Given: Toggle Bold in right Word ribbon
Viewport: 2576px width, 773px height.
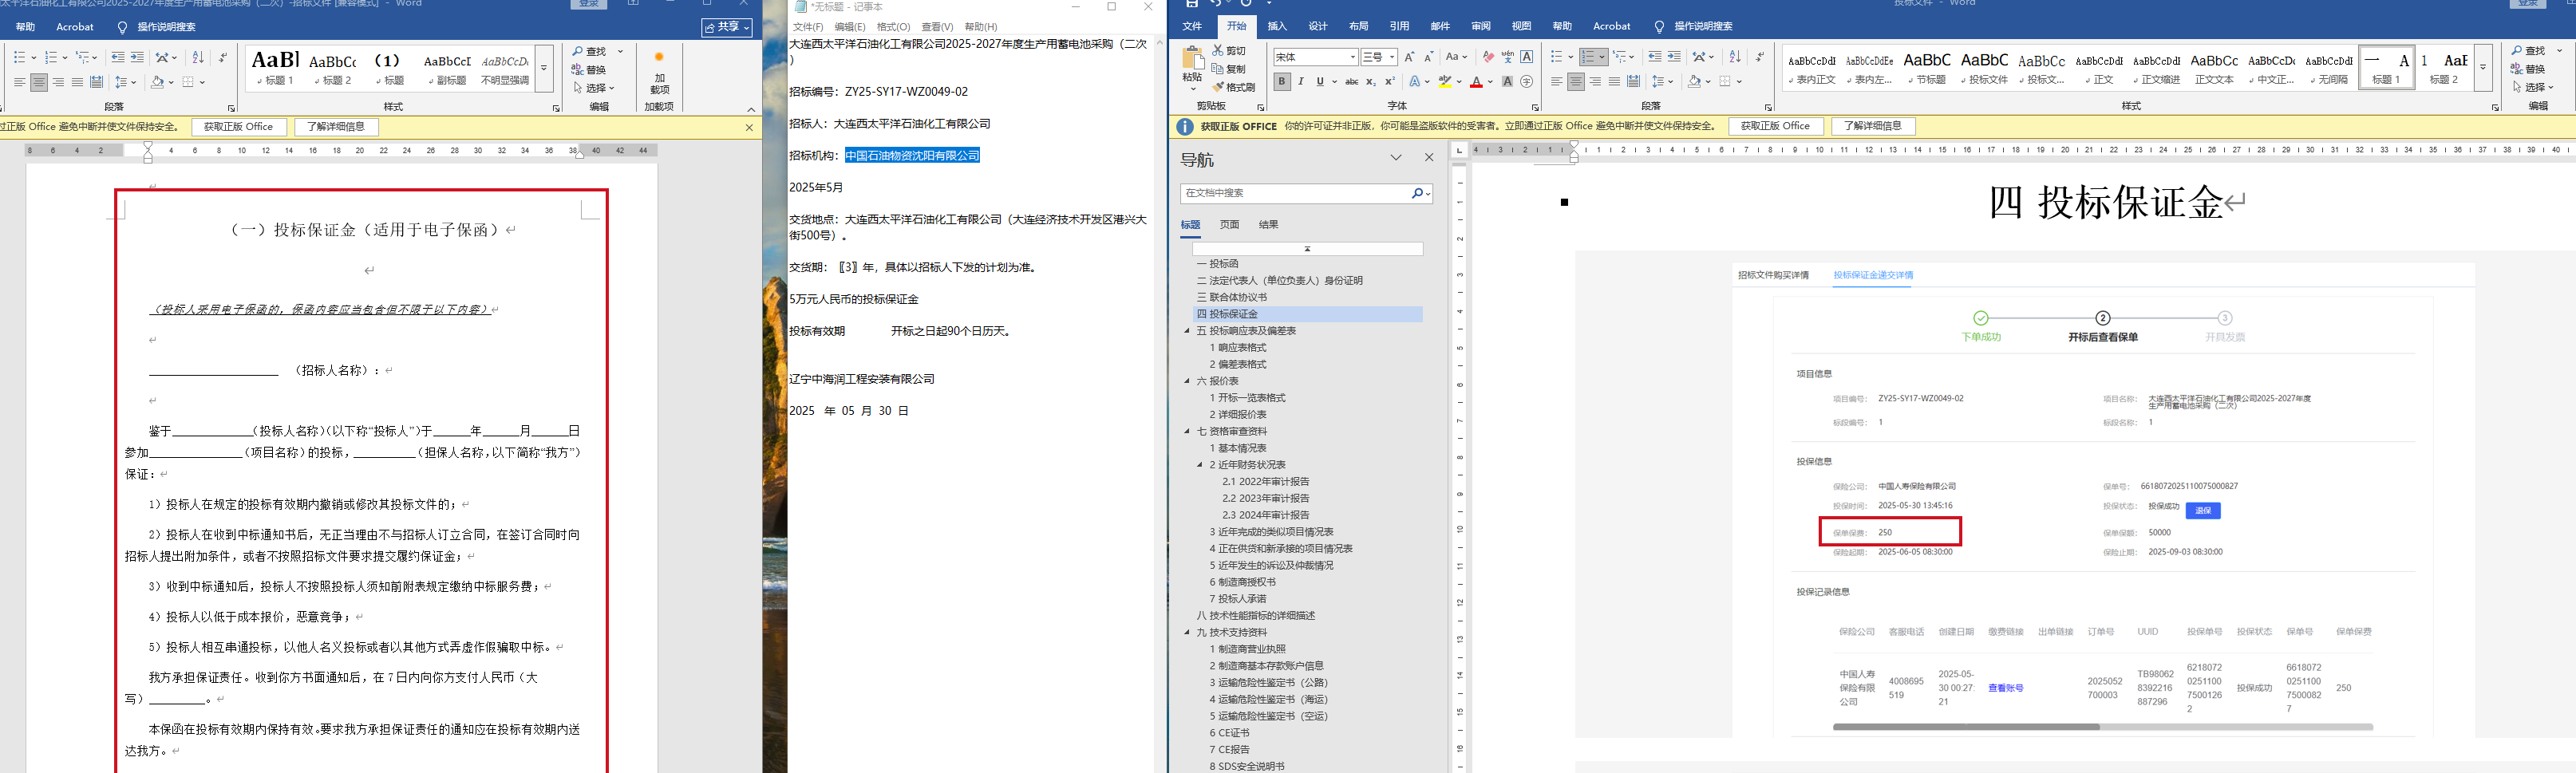Looking at the screenshot, I should point(1282,82).
